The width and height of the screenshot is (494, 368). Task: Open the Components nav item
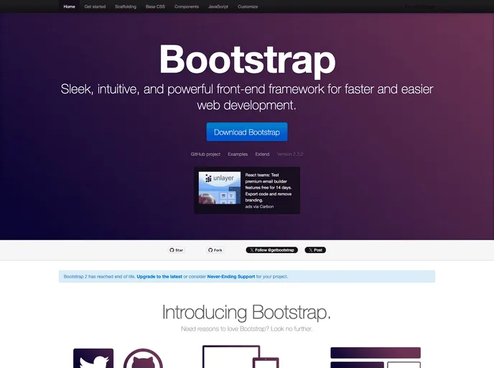click(187, 6)
